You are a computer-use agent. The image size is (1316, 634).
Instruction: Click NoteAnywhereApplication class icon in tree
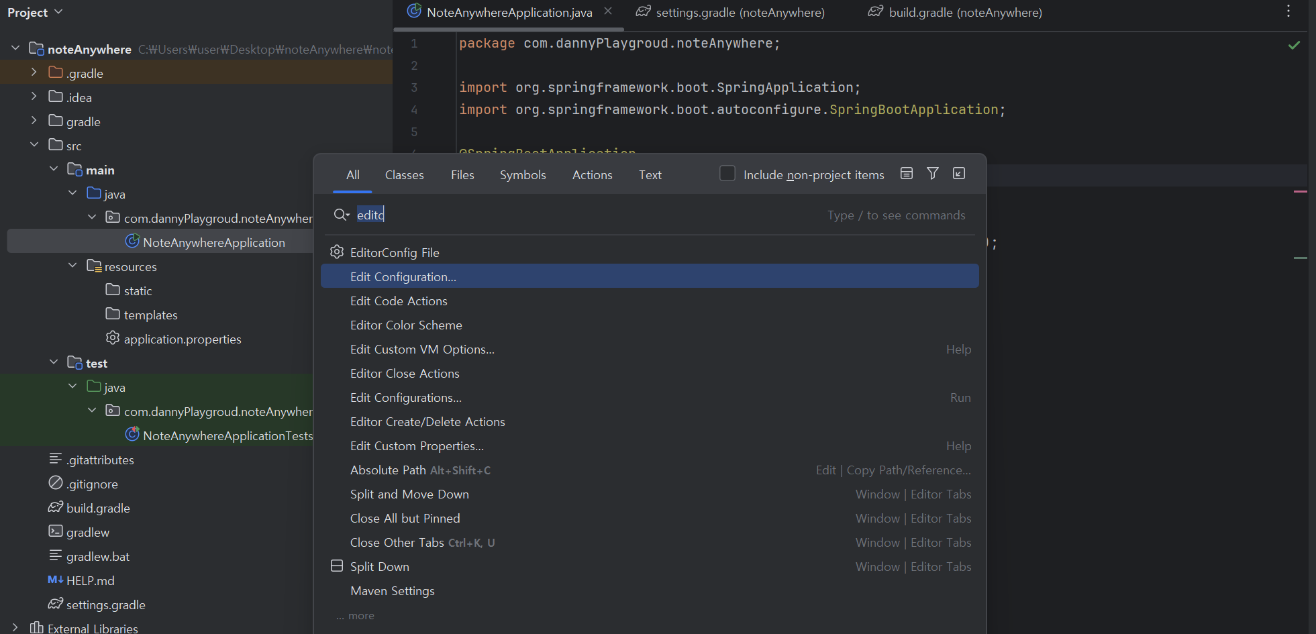tap(132, 242)
